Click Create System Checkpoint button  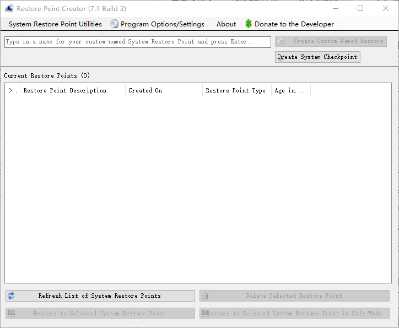(317, 57)
